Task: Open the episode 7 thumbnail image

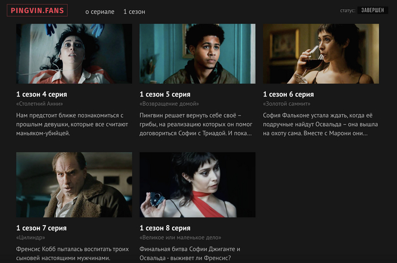Action: 74,185
